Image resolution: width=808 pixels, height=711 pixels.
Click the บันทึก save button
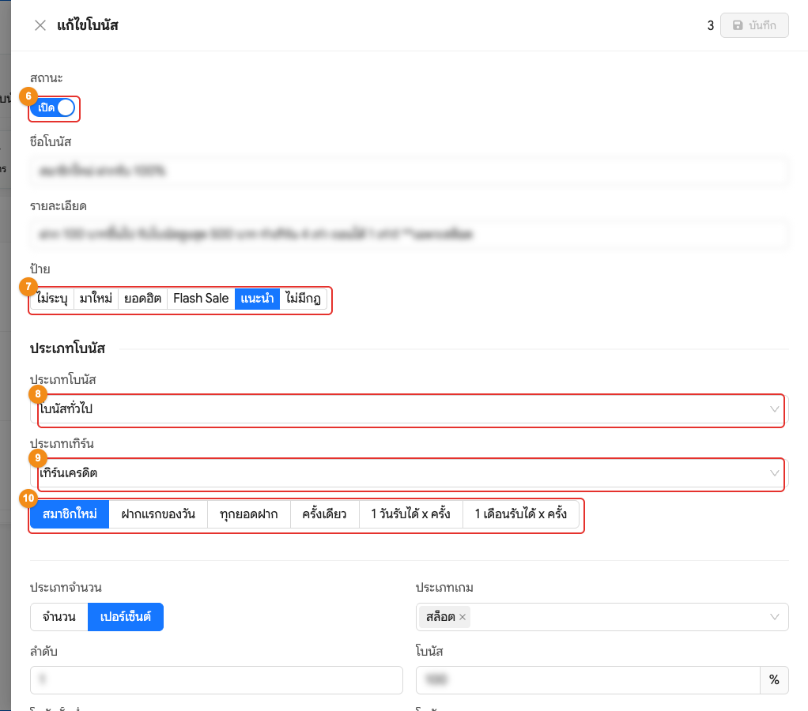(x=754, y=25)
